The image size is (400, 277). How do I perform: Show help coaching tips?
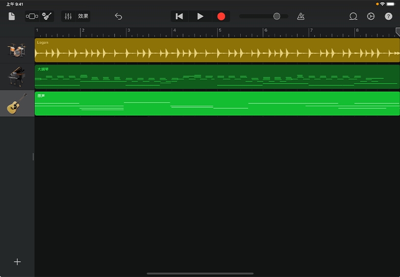pos(388,16)
